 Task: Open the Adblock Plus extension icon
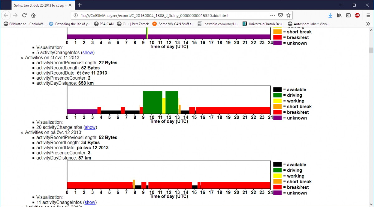click(x=357, y=15)
